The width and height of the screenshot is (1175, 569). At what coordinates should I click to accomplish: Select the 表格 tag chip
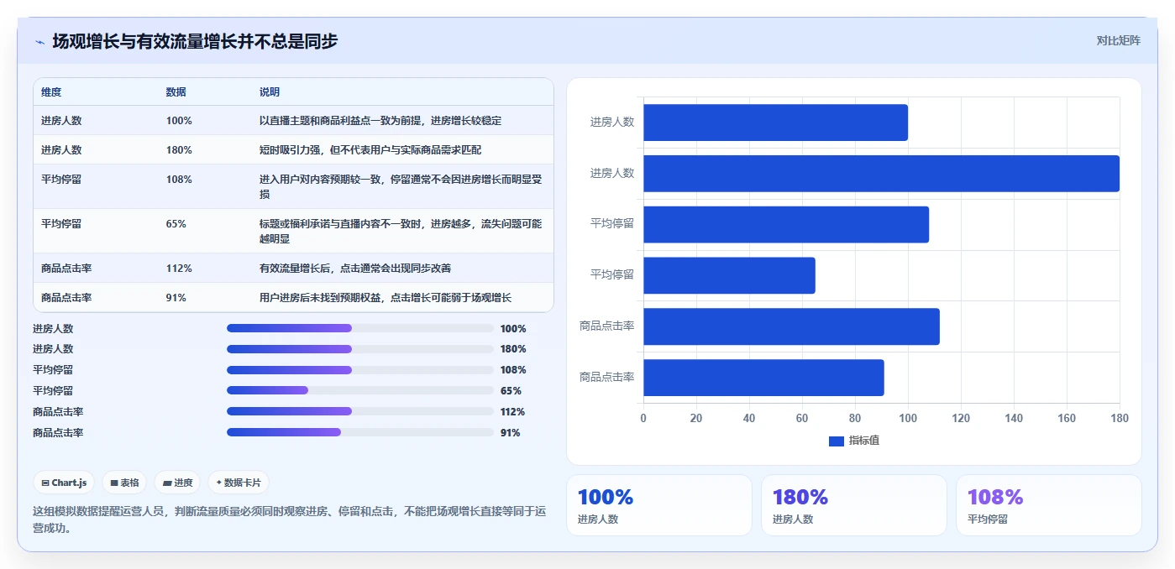pyautogui.click(x=124, y=483)
